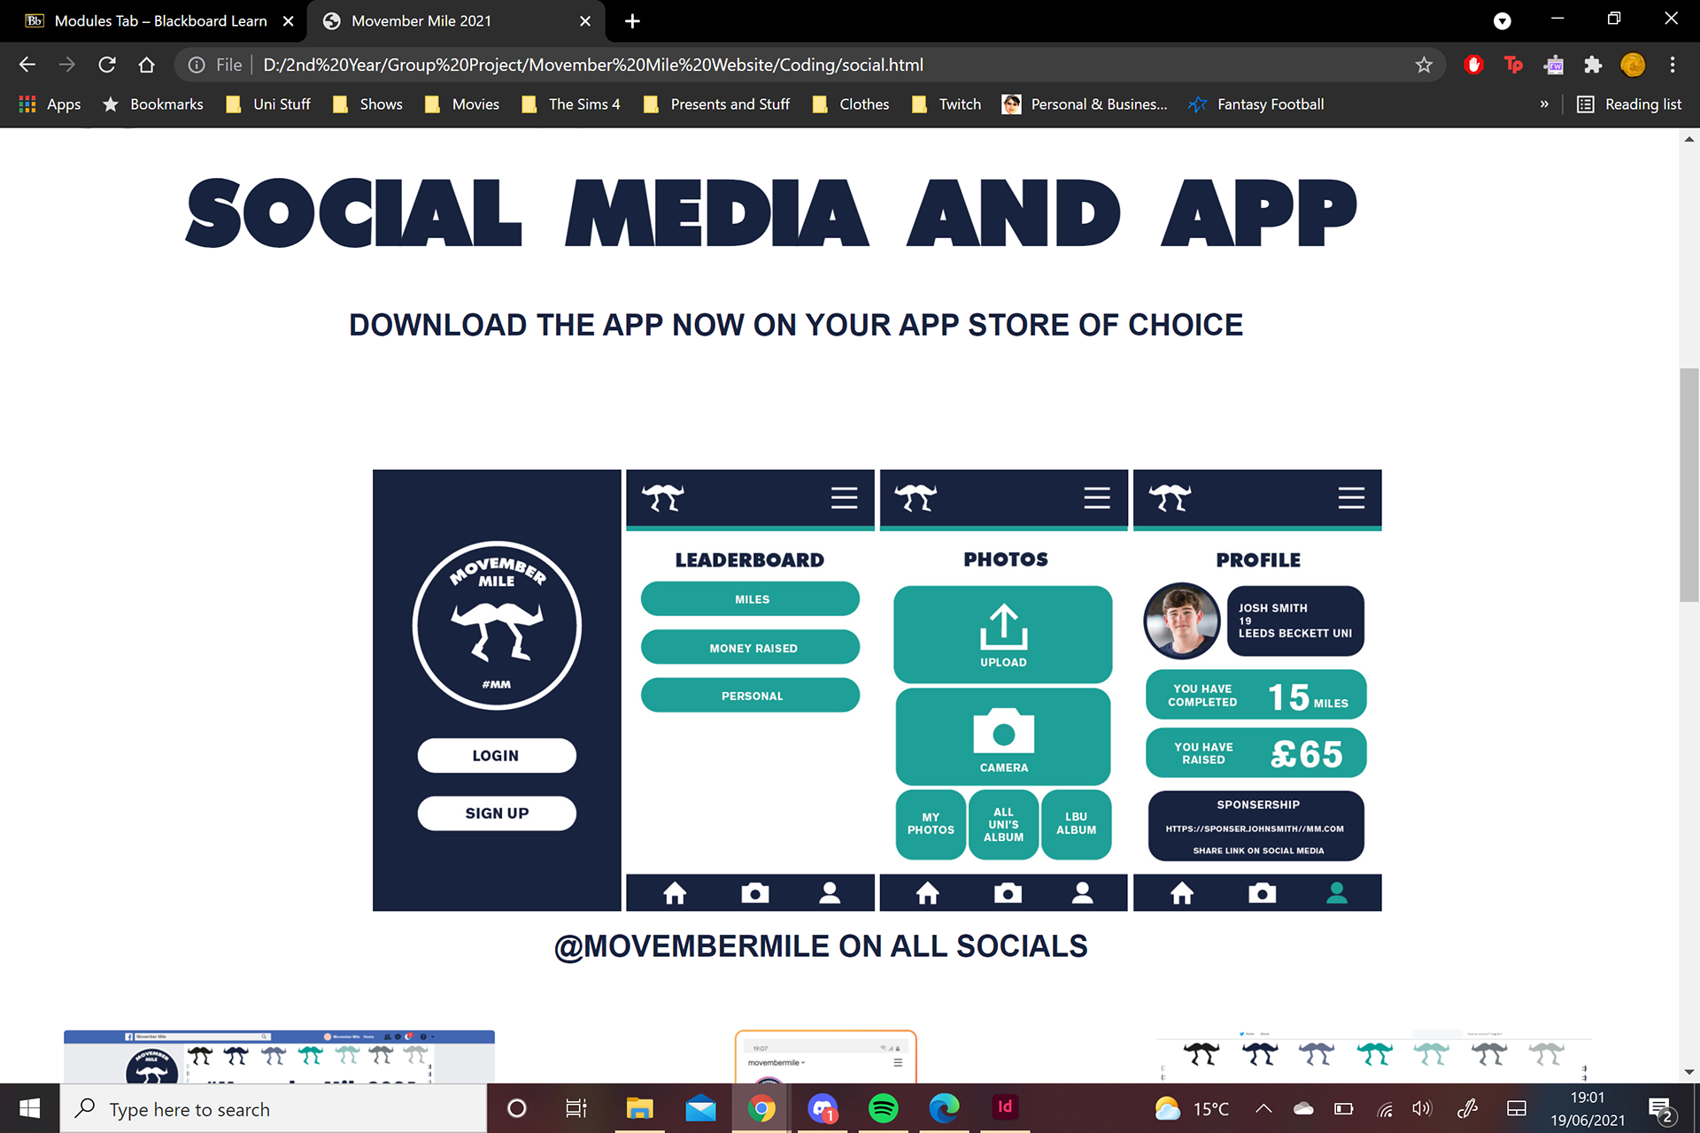Click the CAMERA tile in Photos
Viewport: 1700px width, 1133px height.
1003,736
